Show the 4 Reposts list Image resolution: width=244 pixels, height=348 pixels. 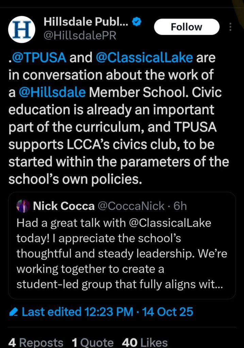click(36, 342)
